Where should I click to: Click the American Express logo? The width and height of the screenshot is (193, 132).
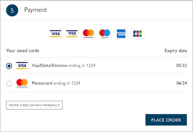click(121, 34)
